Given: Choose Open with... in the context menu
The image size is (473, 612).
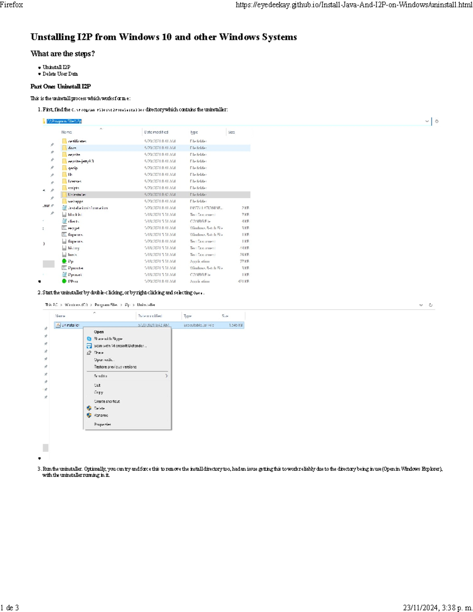Looking at the screenshot, I should (104, 360).
